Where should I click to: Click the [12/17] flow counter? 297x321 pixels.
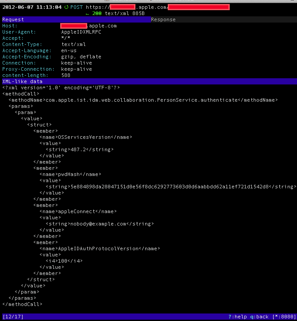point(12,317)
